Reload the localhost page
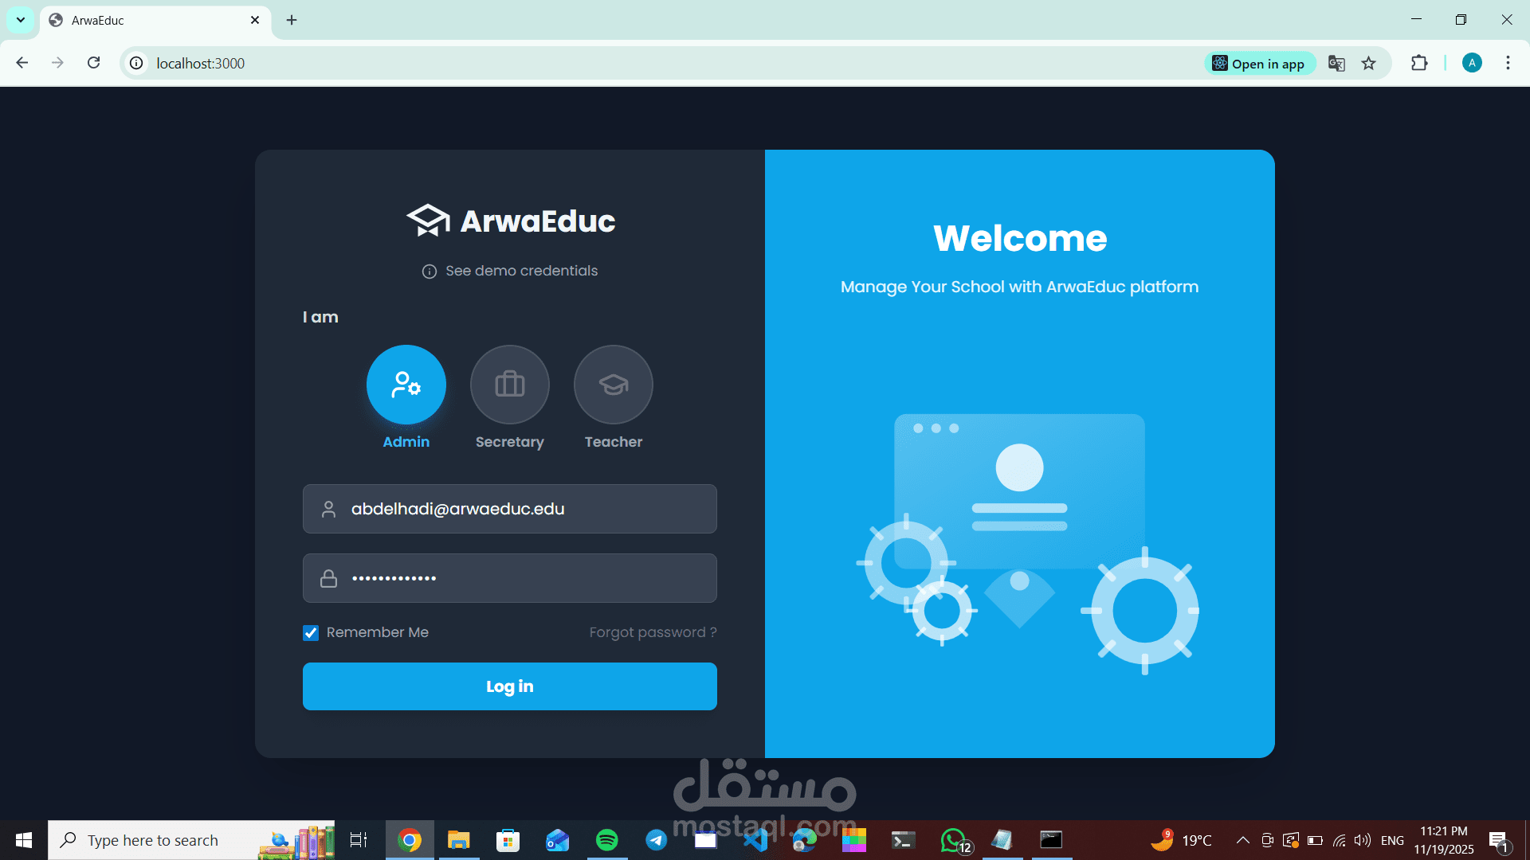 pyautogui.click(x=93, y=63)
